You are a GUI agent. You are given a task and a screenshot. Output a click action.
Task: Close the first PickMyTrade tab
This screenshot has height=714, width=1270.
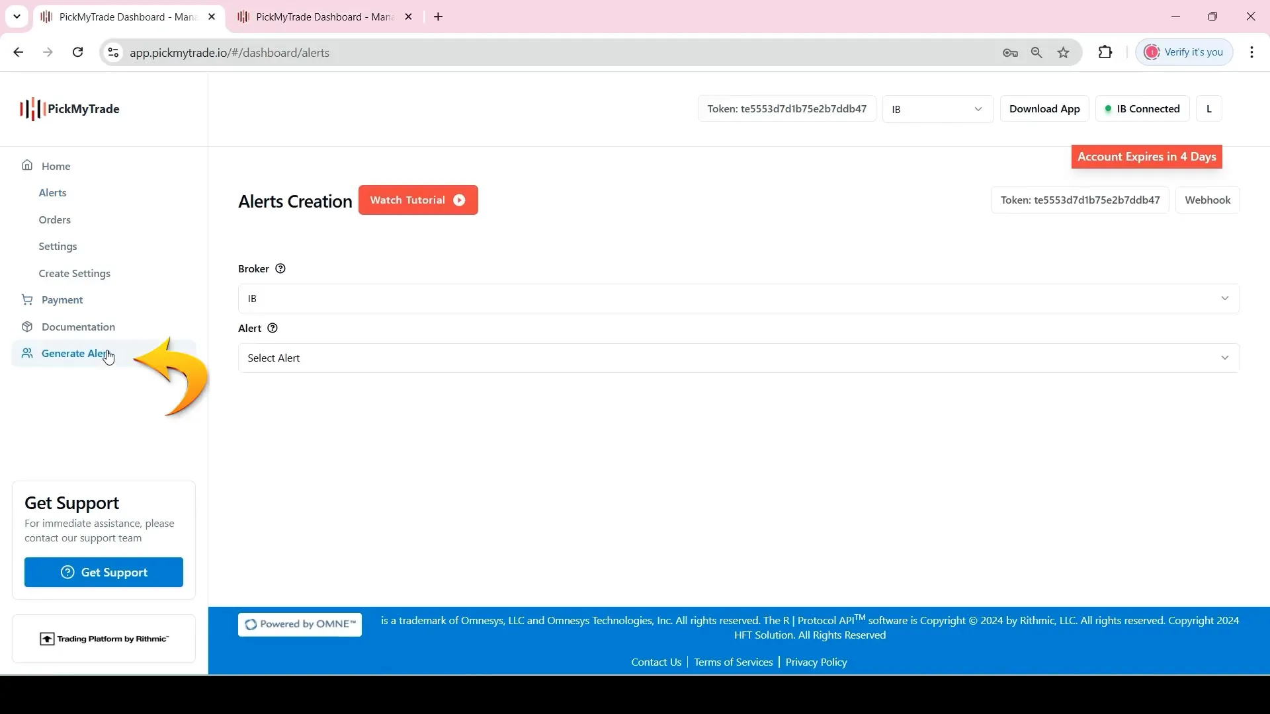[x=212, y=17]
